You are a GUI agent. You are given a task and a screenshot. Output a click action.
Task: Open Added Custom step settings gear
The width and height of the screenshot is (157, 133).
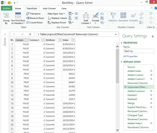pyautogui.click(x=151, y=75)
